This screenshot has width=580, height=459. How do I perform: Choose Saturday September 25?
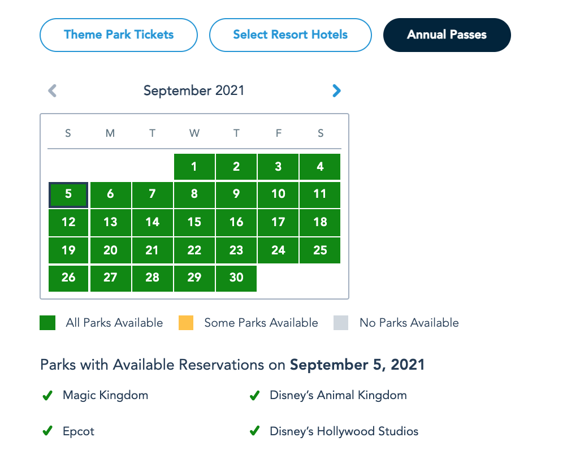coord(320,250)
